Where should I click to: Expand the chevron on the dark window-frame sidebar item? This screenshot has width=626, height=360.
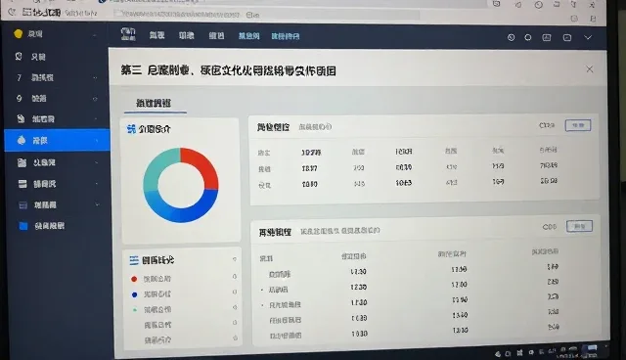point(97,204)
